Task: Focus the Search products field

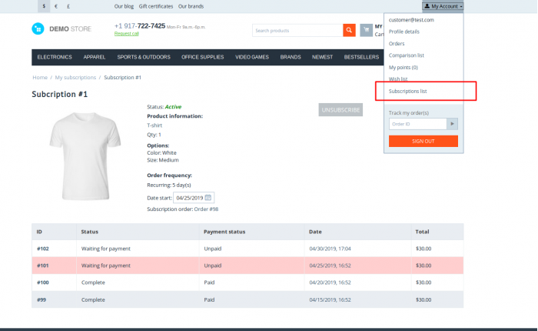Action: (x=297, y=30)
